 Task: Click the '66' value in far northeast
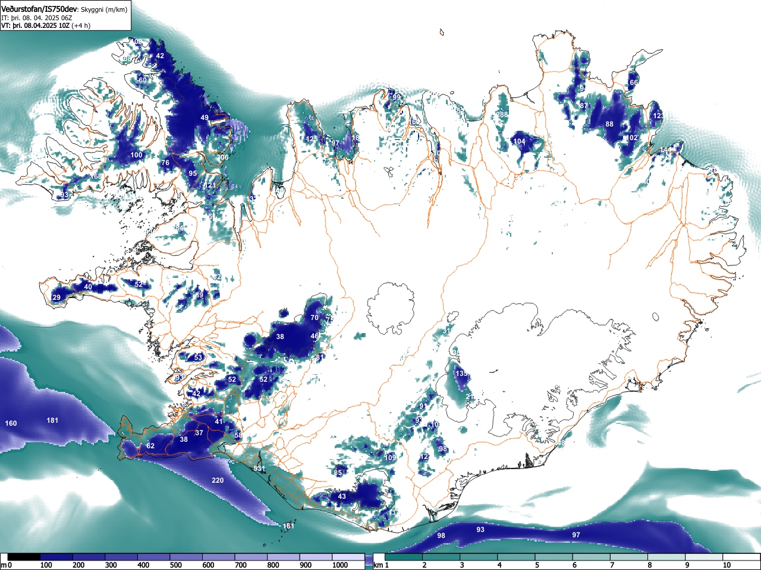click(633, 83)
